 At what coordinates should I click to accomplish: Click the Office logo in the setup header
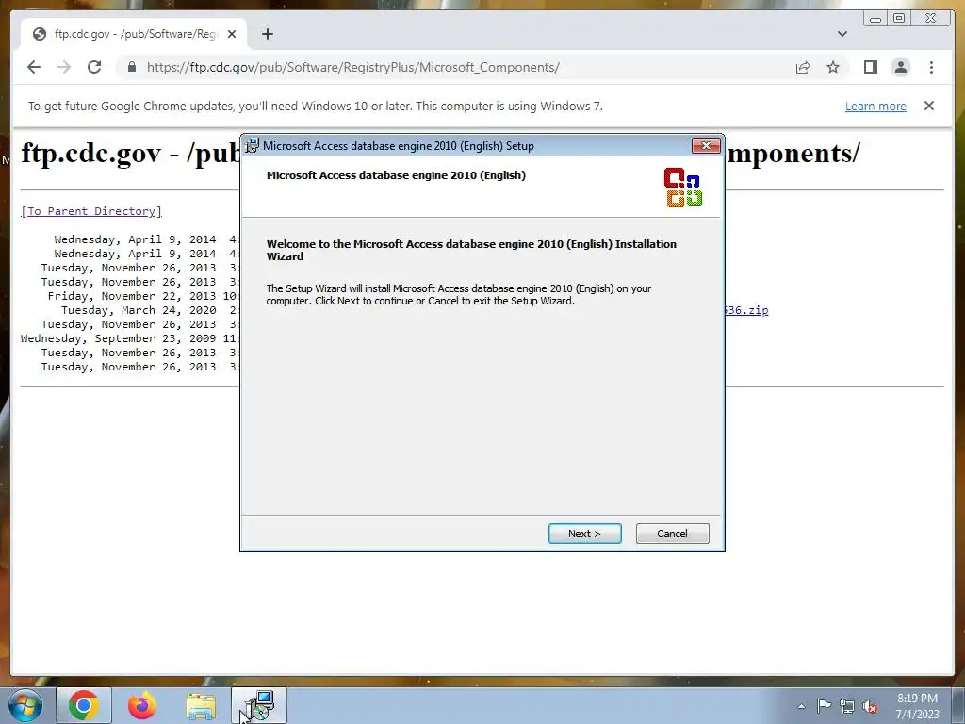coord(683,188)
